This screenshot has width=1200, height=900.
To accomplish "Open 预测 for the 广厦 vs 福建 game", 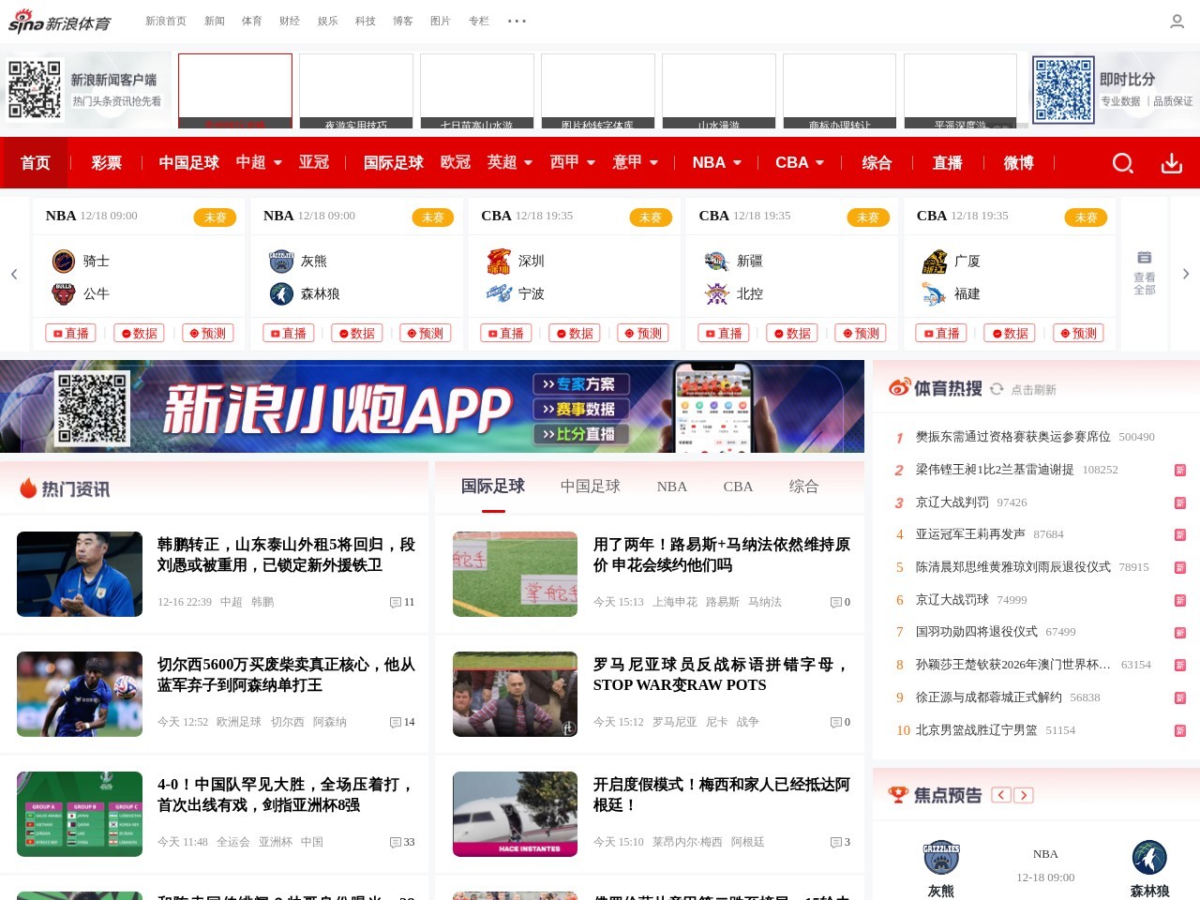I will (1079, 333).
